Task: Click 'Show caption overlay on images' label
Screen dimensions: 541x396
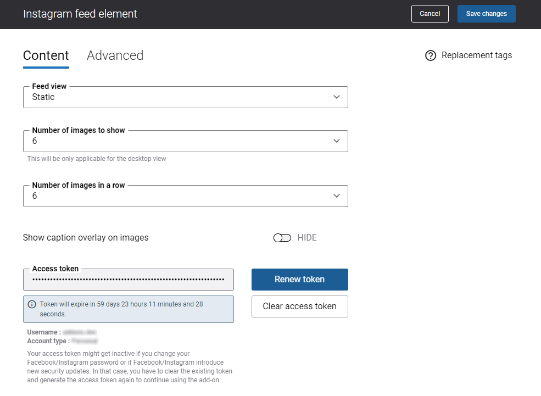Action: pos(86,238)
